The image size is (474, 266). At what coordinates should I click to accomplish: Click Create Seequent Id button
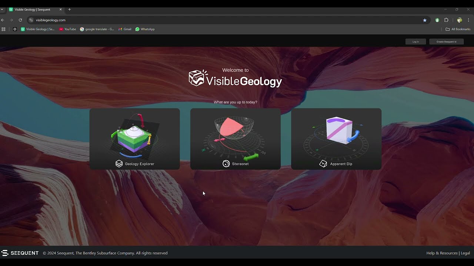click(x=446, y=42)
